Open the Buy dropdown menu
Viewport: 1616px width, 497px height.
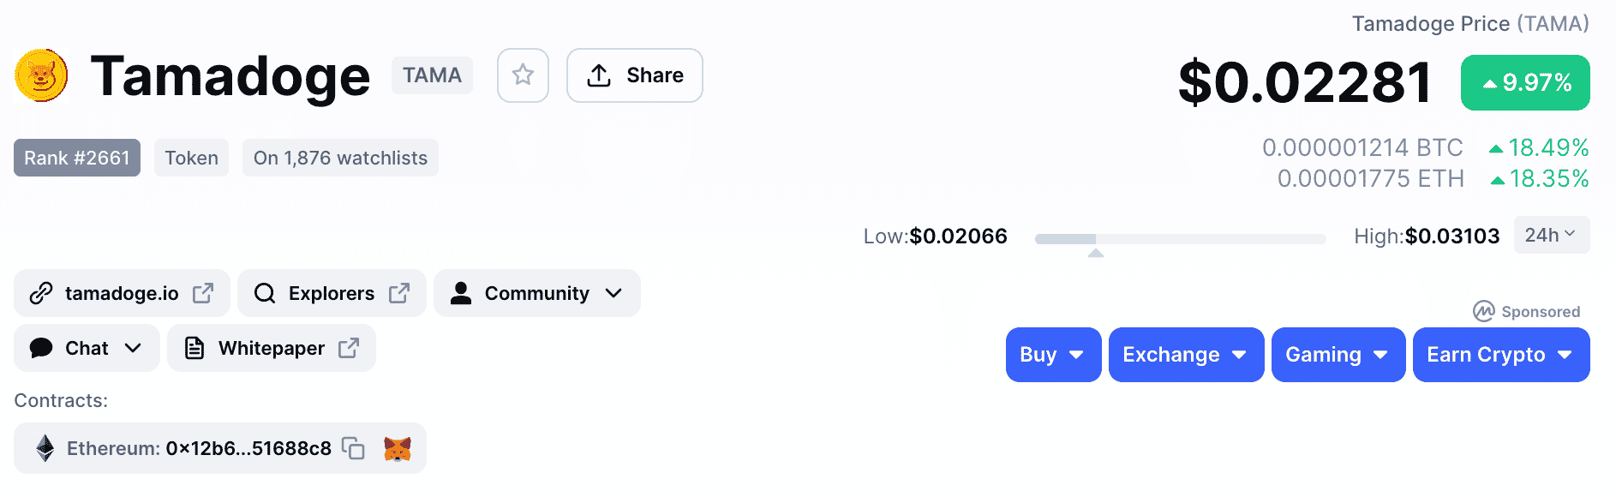[1054, 355]
